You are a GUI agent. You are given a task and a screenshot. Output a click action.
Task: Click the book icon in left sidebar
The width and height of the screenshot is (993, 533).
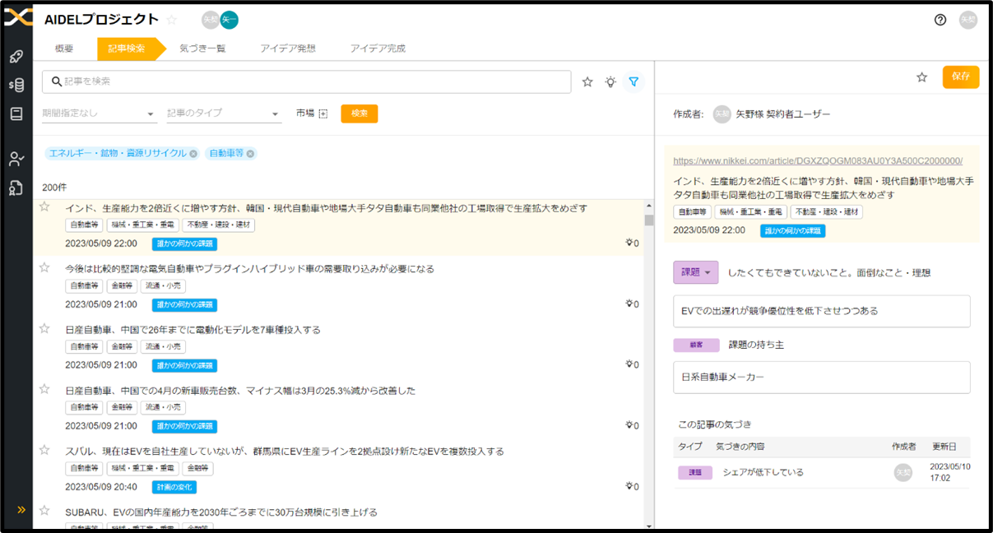pos(16,114)
